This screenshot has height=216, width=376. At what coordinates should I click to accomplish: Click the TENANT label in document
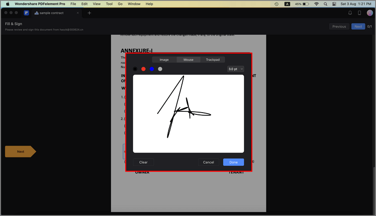(236, 172)
